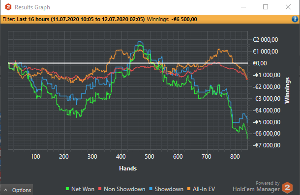Click the orange Hold'em Manager 2 hexagon logo
This screenshot has width=300, height=195.
pyautogui.click(x=287, y=188)
